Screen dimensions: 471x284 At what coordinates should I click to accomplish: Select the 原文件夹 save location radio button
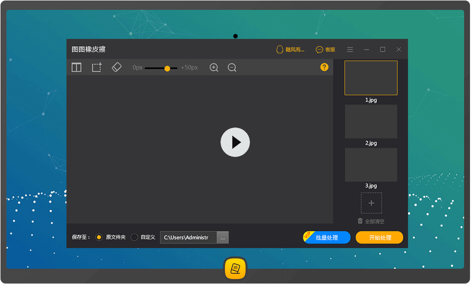(99, 237)
